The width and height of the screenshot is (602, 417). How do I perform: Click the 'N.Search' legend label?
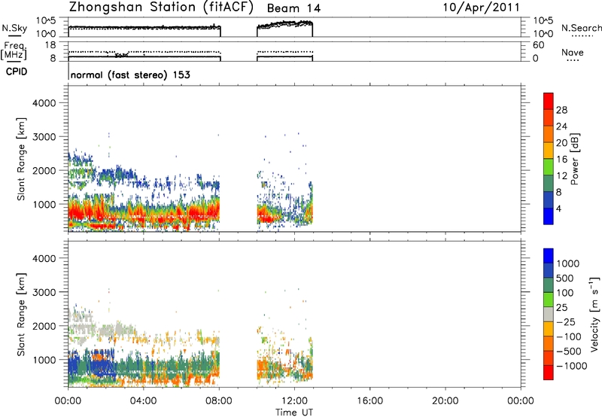581,28
